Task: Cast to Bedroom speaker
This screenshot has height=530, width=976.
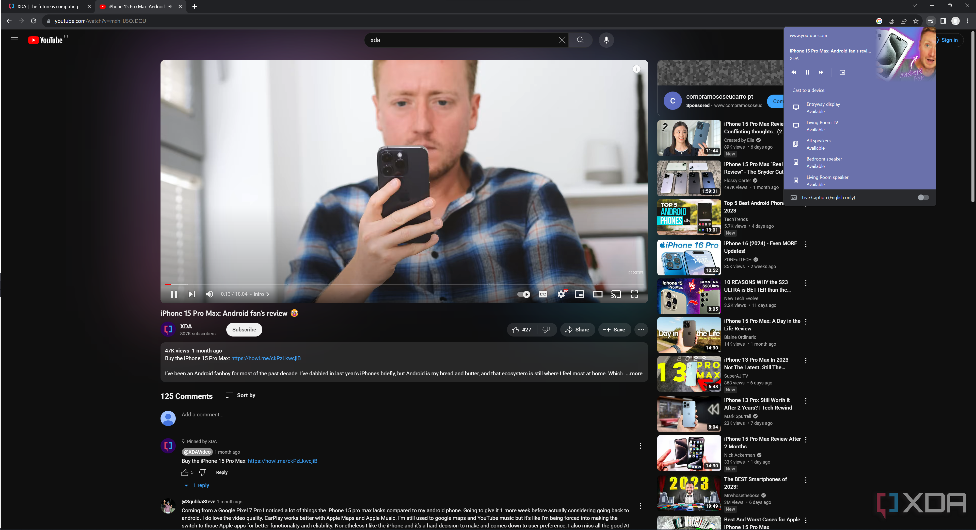Action: 859,163
